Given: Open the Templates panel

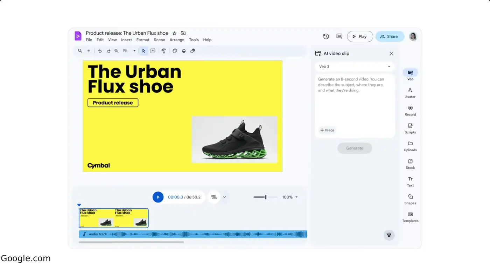Looking at the screenshot, I should pos(410,217).
